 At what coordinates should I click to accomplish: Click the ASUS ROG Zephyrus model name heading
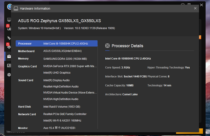59,21
